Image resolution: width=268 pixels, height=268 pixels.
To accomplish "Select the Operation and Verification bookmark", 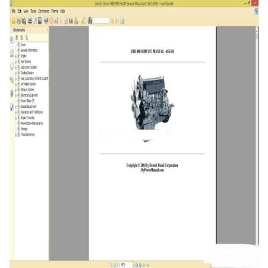I will click(x=32, y=112).
